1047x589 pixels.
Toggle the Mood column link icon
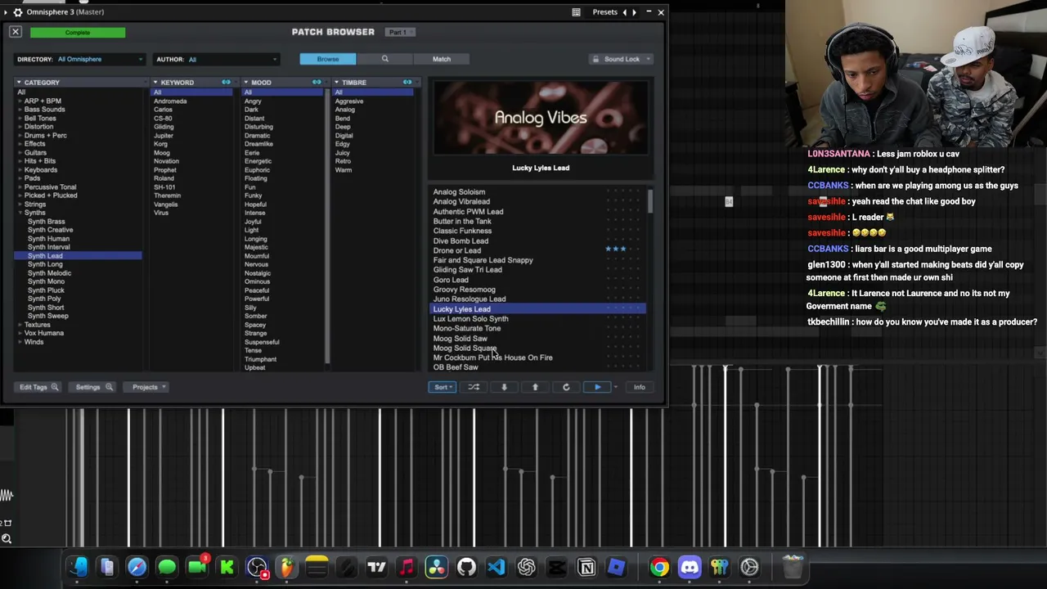click(317, 83)
